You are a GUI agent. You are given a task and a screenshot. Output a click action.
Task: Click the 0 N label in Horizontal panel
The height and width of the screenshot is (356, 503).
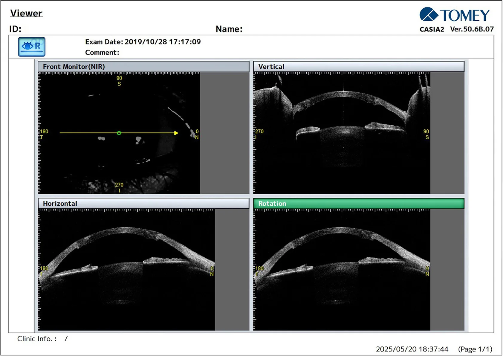pyautogui.click(x=212, y=271)
